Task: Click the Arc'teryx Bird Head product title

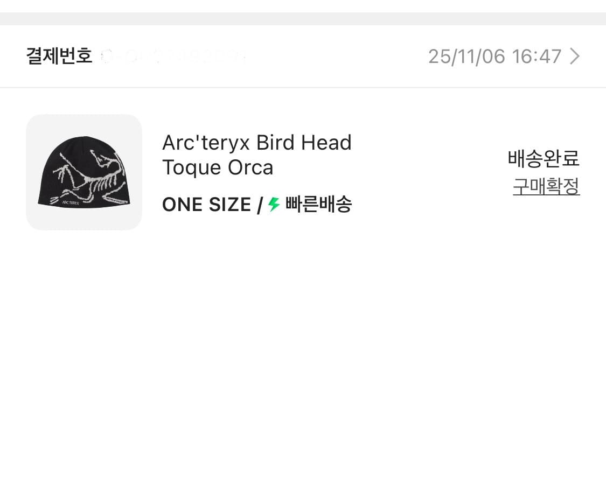Action: [x=256, y=155]
